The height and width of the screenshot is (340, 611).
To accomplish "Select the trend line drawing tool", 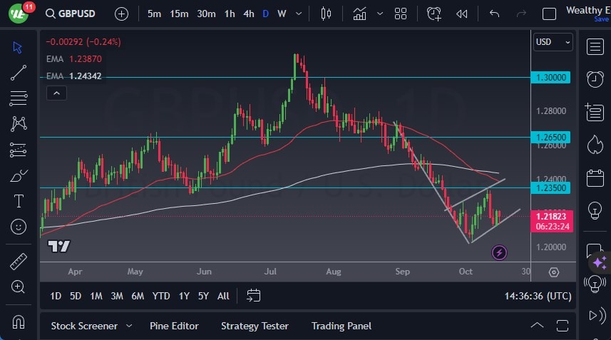I will [x=19, y=72].
